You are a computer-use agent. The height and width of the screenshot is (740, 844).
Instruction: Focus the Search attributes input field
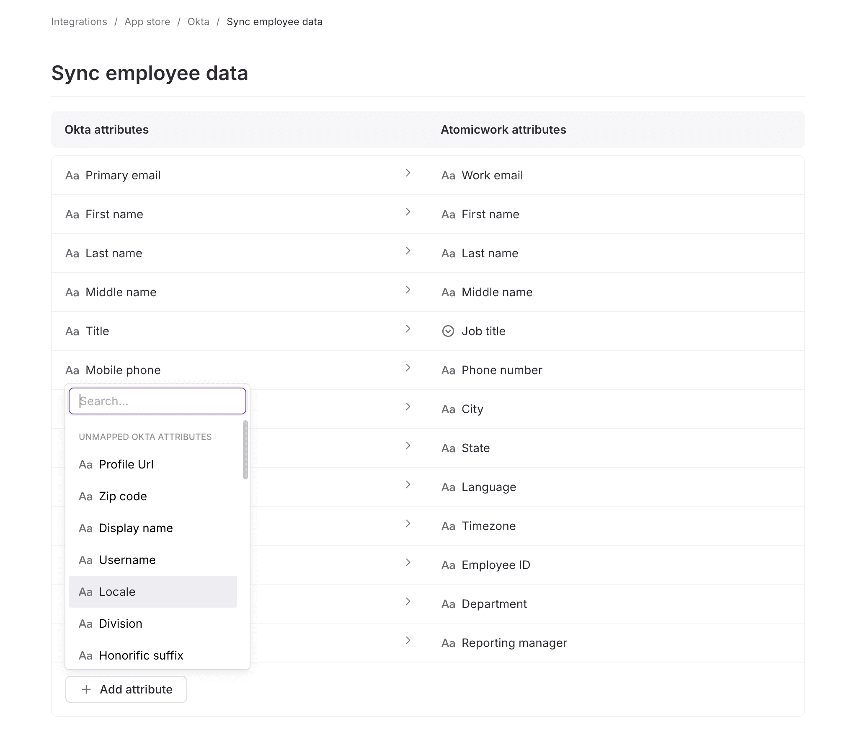[x=157, y=401]
